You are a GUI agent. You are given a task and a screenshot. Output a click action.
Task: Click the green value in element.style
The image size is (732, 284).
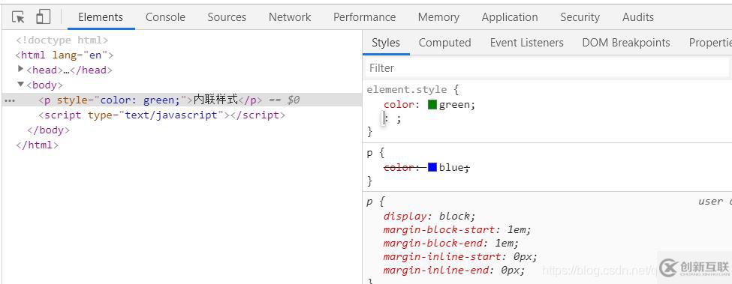coord(456,105)
